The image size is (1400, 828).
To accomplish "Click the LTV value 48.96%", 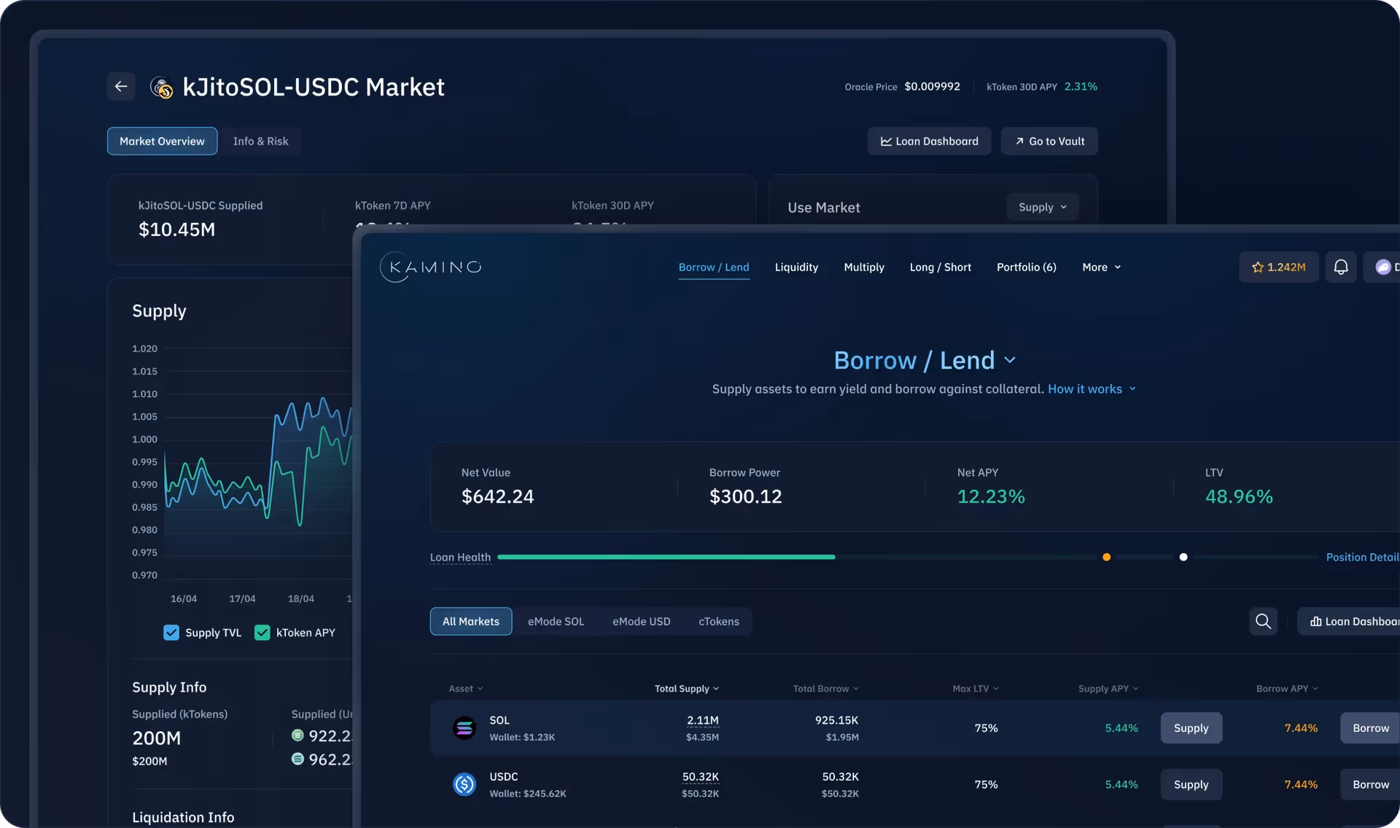I will click(1239, 496).
